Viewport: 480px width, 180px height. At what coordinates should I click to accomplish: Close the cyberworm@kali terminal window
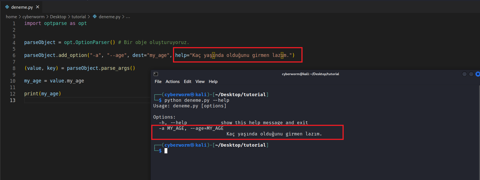click(x=477, y=74)
